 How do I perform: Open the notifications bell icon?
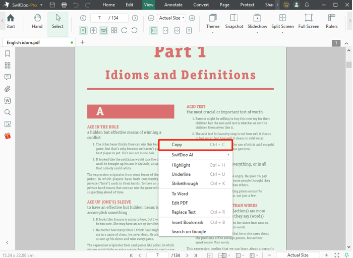[x=307, y=5]
